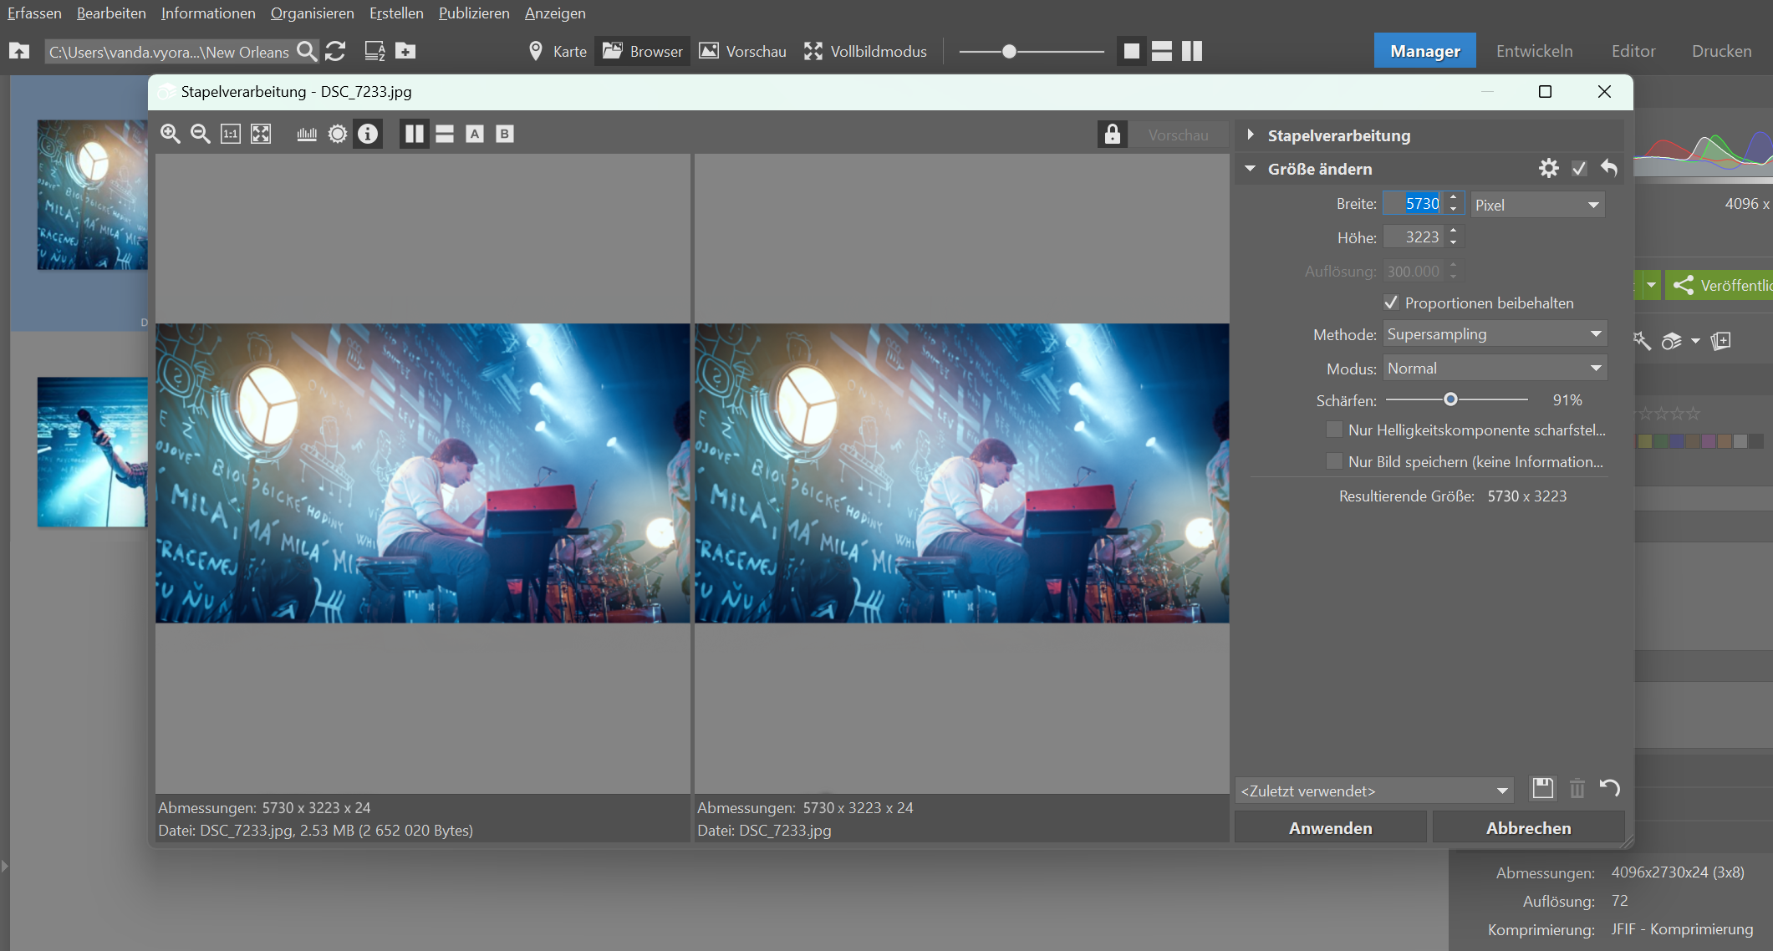The width and height of the screenshot is (1773, 951).
Task: Click the Anwenden button
Action: click(1330, 827)
